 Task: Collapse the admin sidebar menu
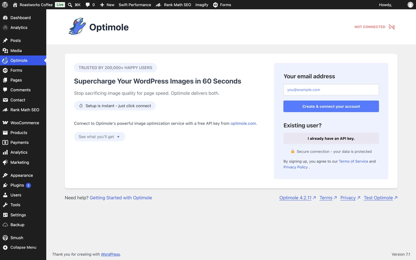coord(23,248)
